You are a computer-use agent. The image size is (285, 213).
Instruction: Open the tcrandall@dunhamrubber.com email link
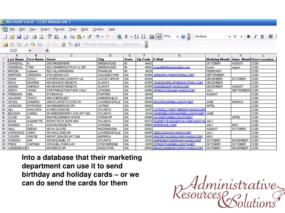tap(171, 67)
